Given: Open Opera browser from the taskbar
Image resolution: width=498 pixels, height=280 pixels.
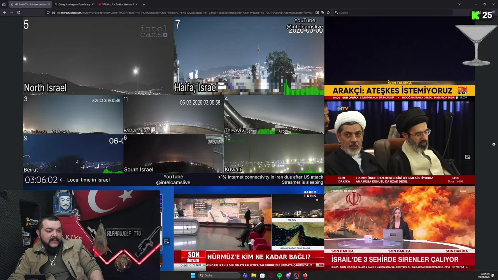Looking at the screenshot, I should (271, 275).
